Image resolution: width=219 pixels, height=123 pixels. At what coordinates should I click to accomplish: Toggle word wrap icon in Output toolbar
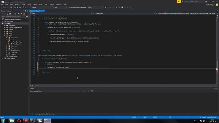click(x=92, y=91)
